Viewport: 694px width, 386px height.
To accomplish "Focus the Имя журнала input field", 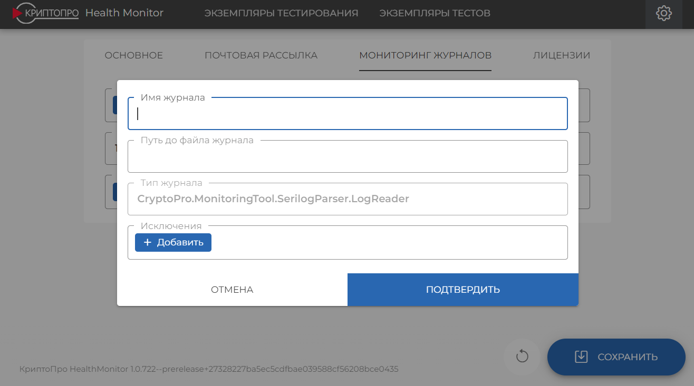I will pyautogui.click(x=348, y=114).
